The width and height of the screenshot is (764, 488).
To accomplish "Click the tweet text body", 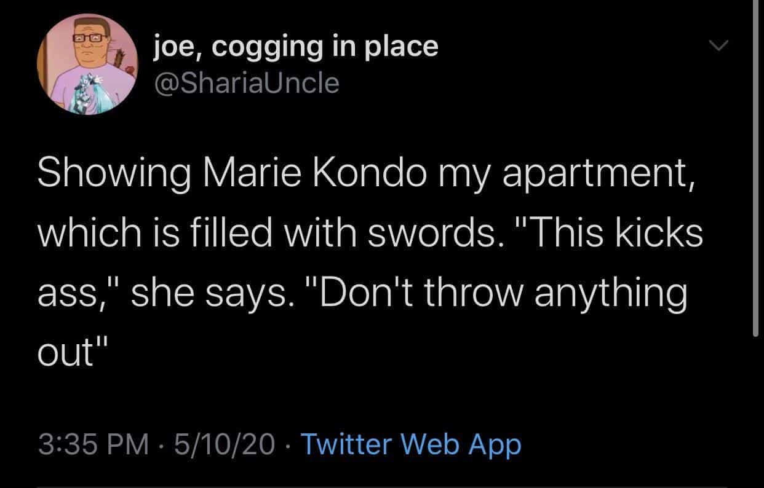I will click(369, 261).
